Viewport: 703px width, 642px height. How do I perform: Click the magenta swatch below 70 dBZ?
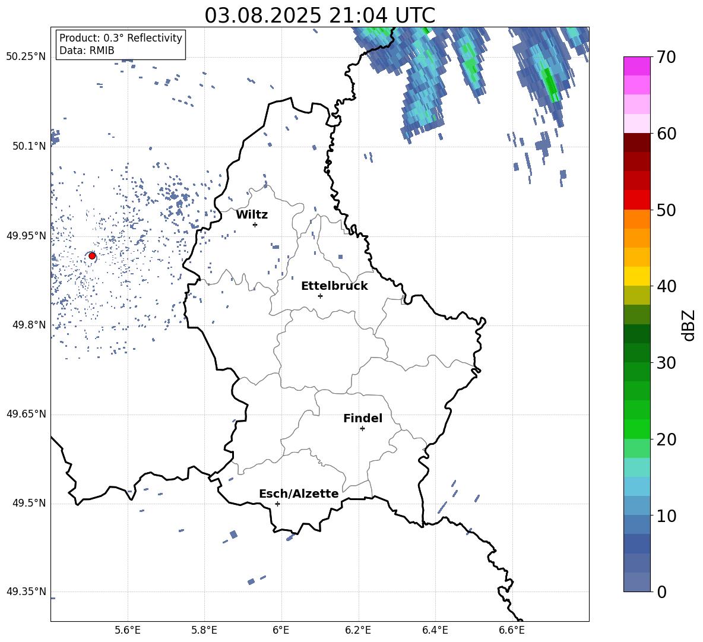click(637, 66)
